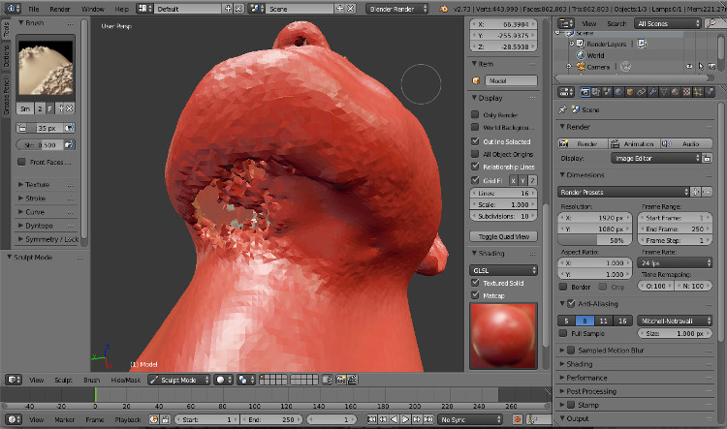Play animation in reverse in timeline
This screenshot has width=727, height=429.
395,419
